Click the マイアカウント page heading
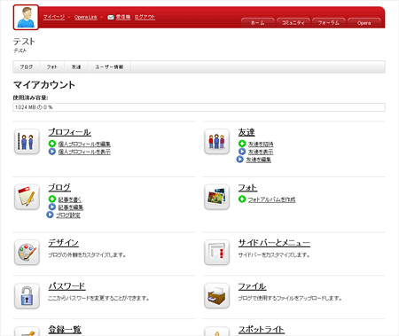This screenshot has width=399, height=336. point(44,85)
